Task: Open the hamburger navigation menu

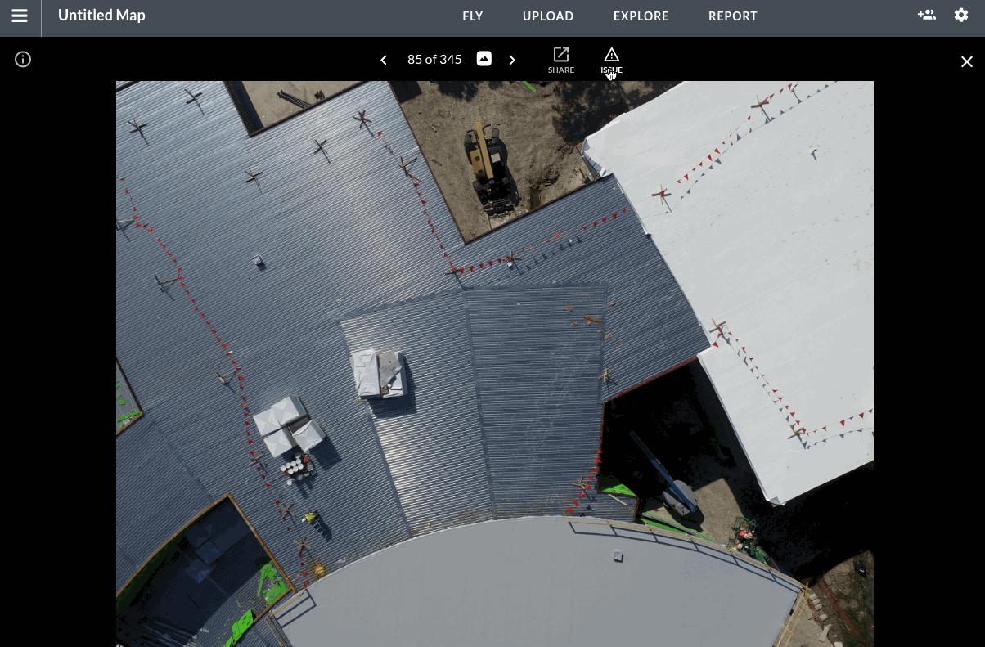Action: [x=19, y=15]
